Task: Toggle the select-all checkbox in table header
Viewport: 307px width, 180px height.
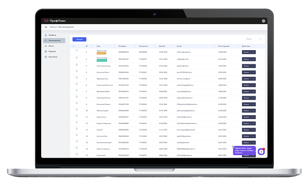Action: 74,46
